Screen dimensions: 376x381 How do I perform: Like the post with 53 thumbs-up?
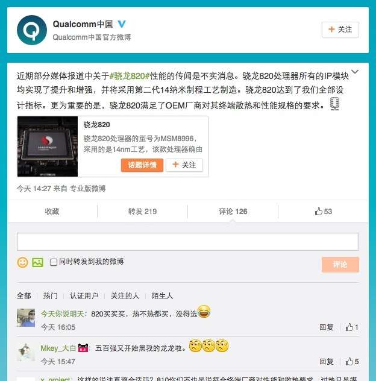(324, 212)
